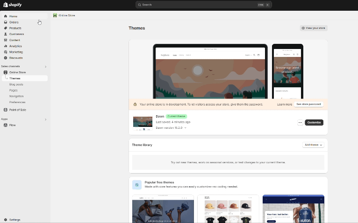Click the Customers person icon
Viewport: 358px width, 223px height.
[6, 34]
